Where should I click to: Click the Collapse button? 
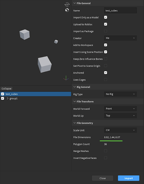click(7, 89)
